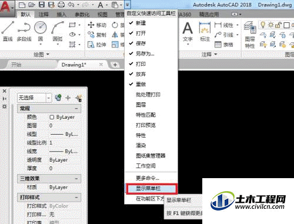Uncheck 放弃 in the customize menu
Viewport: 294px width, 224px height.
[x=151, y=74]
